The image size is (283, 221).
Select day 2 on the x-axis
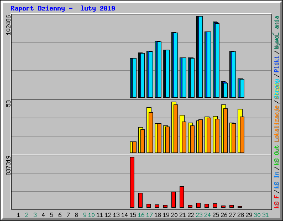pyautogui.click(x=27, y=215)
